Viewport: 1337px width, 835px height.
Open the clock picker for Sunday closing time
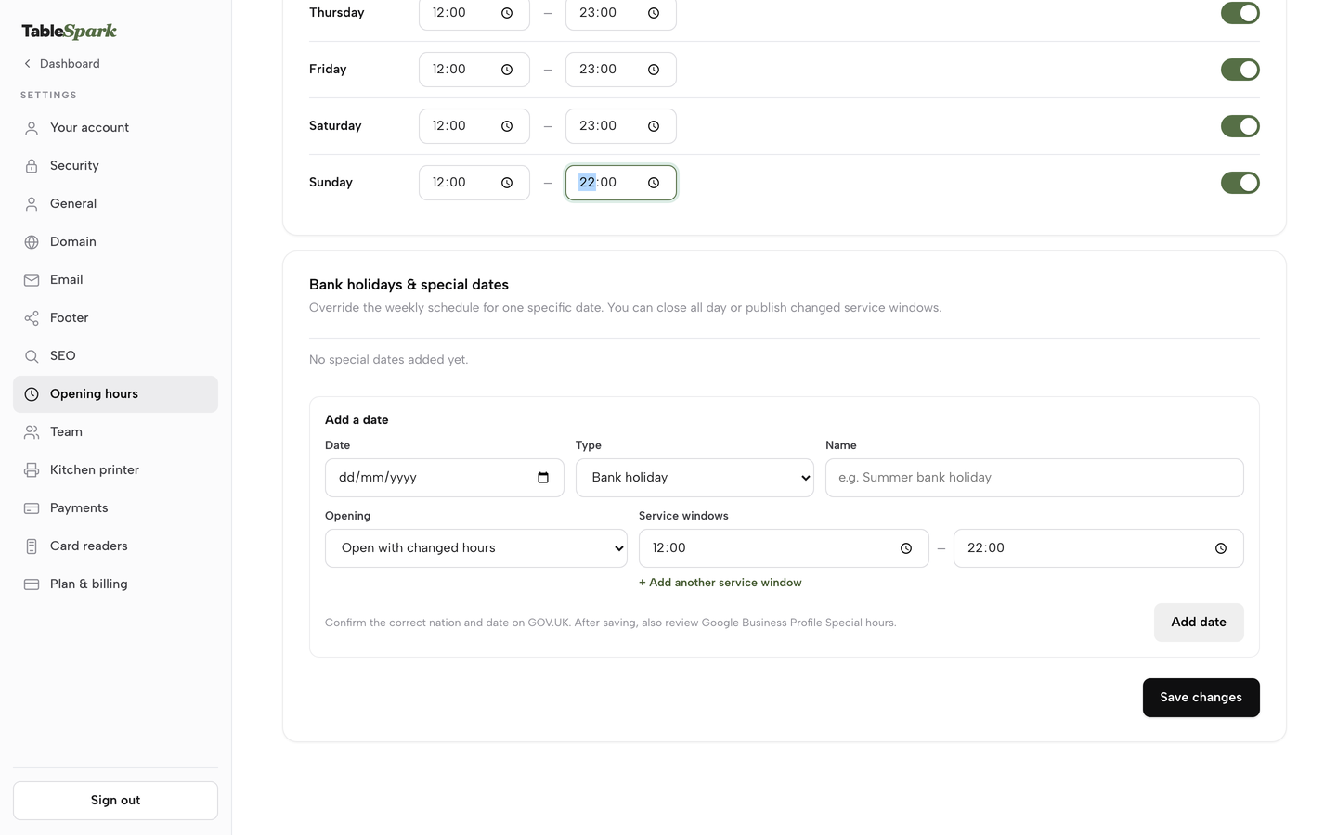click(x=654, y=183)
